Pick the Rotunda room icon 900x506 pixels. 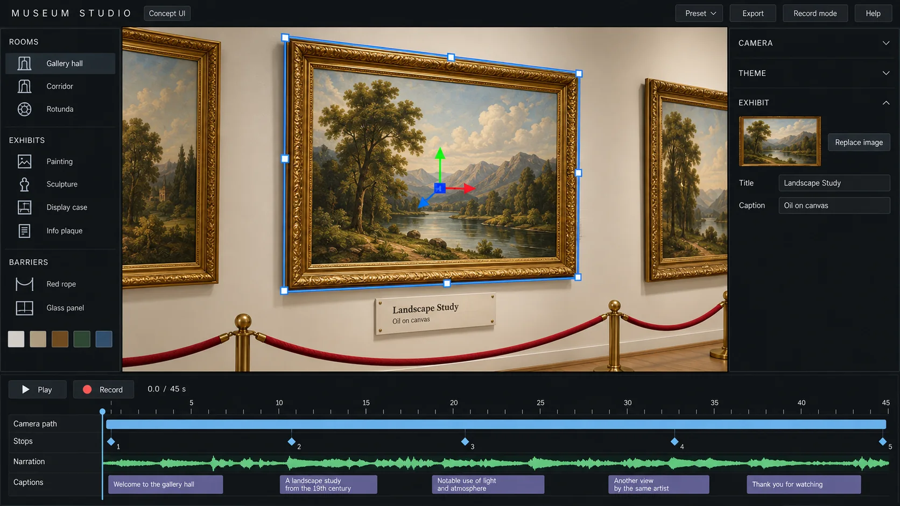pyautogui.click(x=24, y=109)
